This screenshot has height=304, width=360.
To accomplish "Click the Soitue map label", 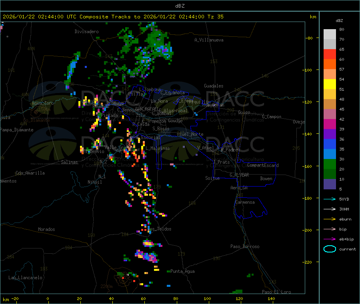I will click(212, 178).
